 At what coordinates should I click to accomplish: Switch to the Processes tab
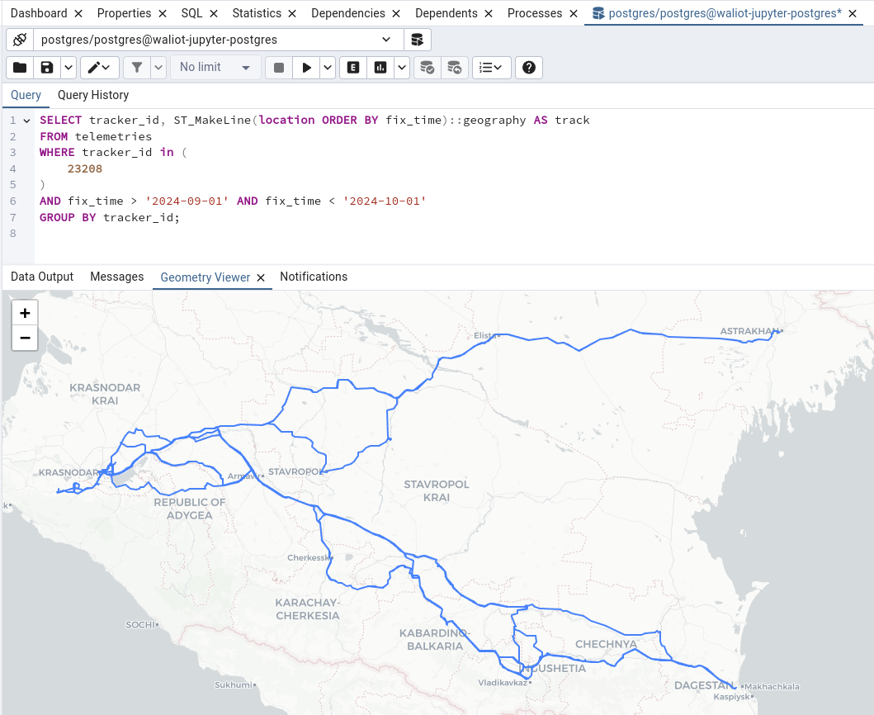click(535, 13)
